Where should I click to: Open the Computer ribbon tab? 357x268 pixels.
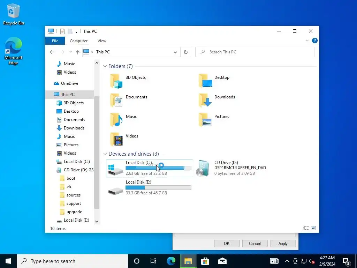pyautogui.click(x=78, y=41)
